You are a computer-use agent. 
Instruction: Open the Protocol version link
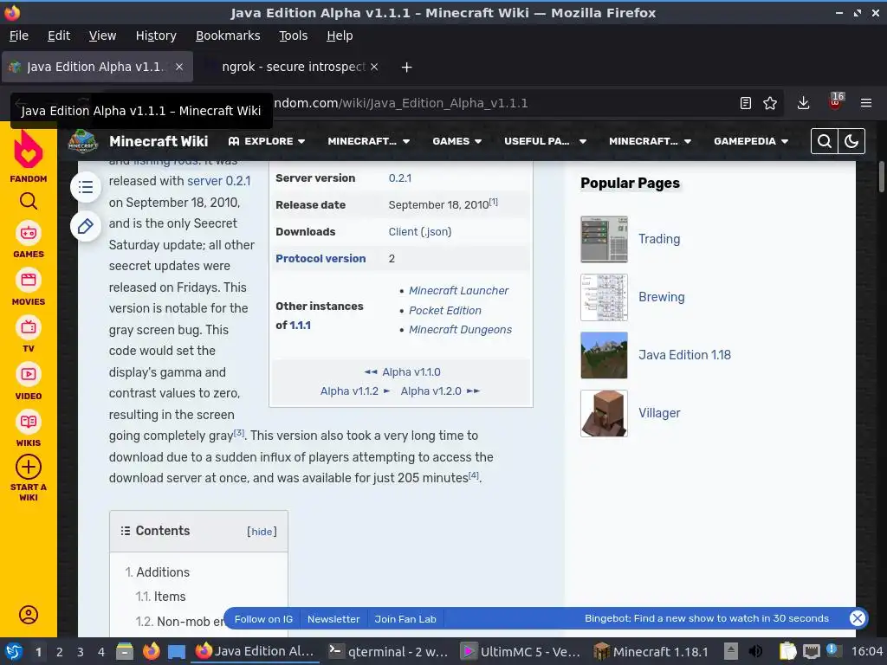pos(320,258)
